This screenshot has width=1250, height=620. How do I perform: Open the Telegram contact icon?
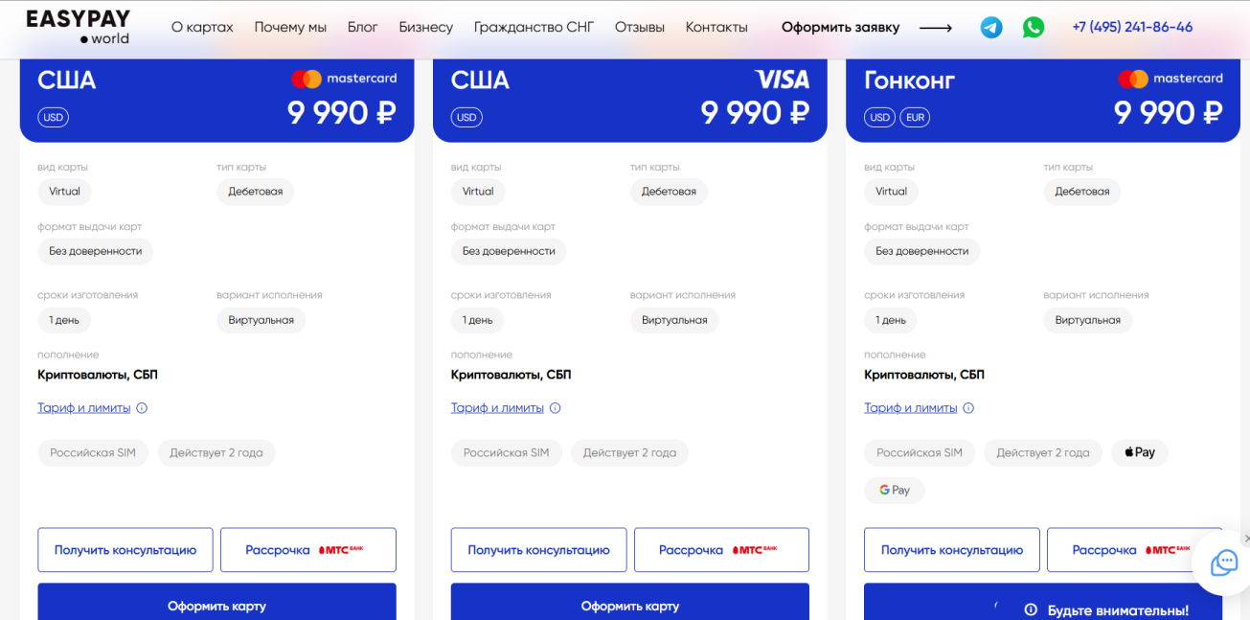coord(991,28)
